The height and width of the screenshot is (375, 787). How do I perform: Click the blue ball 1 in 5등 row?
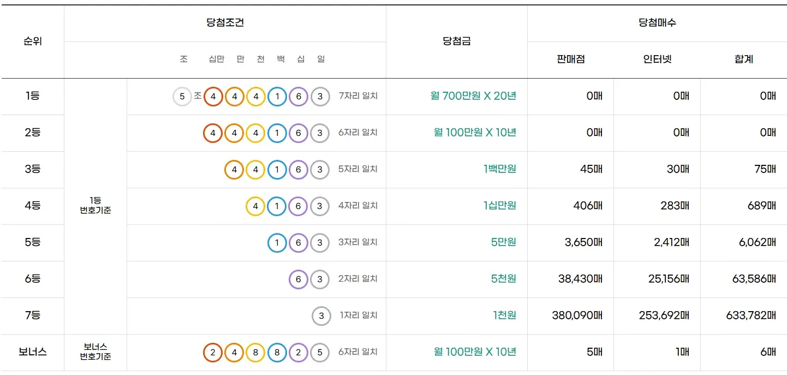[x=277, y=243]
